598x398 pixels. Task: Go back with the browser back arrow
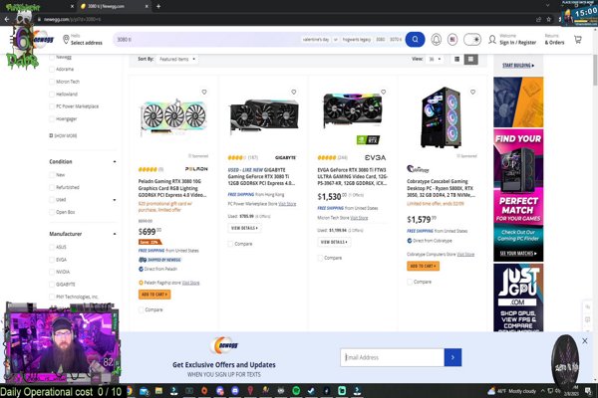click(7, 19)
